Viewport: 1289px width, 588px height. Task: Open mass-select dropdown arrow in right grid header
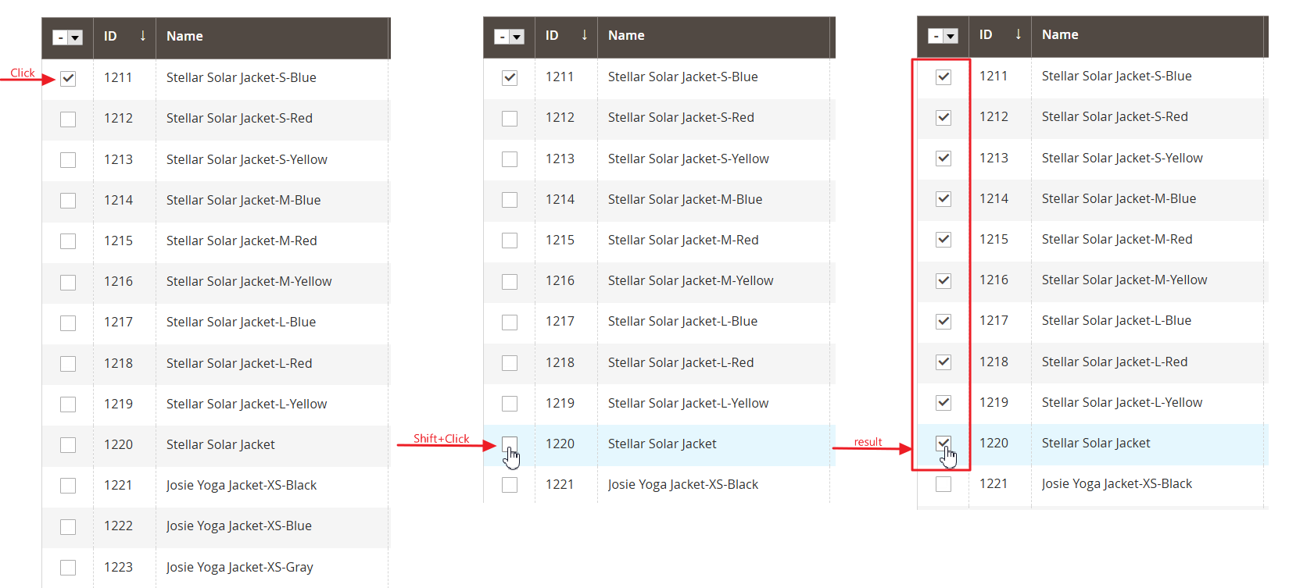tap(951, 36)
